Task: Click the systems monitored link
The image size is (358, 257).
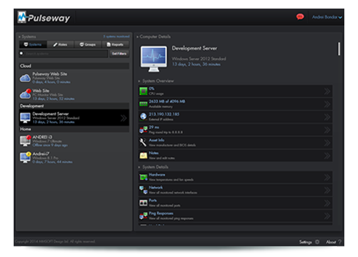Action: coord(116,36)
